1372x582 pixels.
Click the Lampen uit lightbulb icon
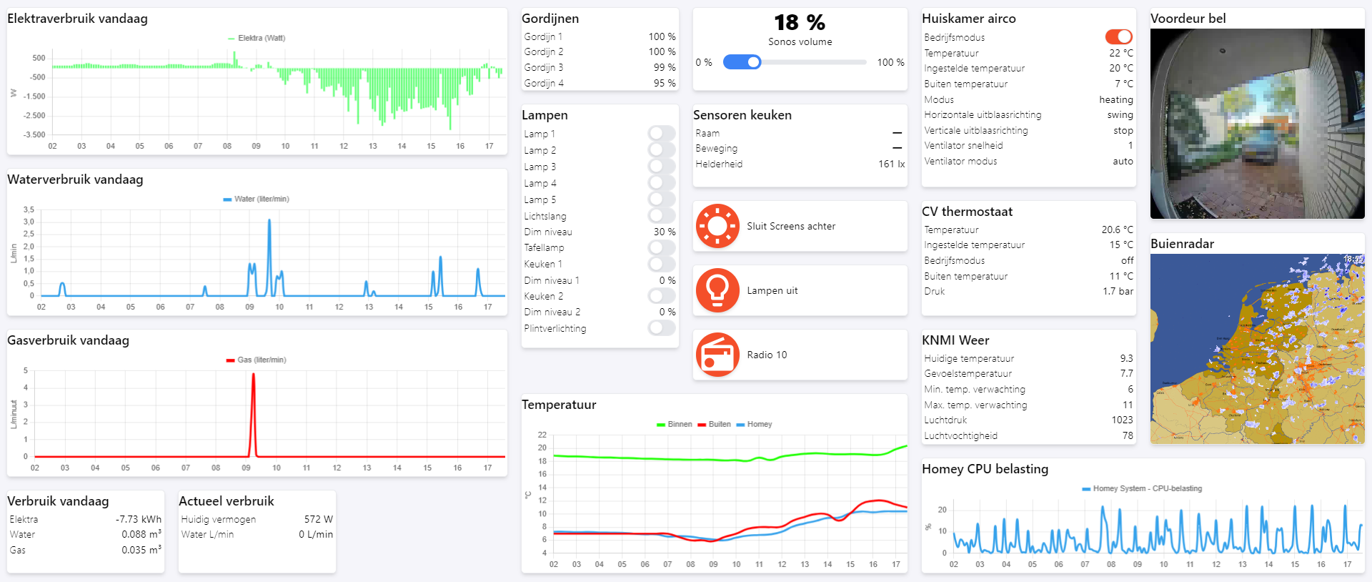pyautogui.click(x=717, y=290)
